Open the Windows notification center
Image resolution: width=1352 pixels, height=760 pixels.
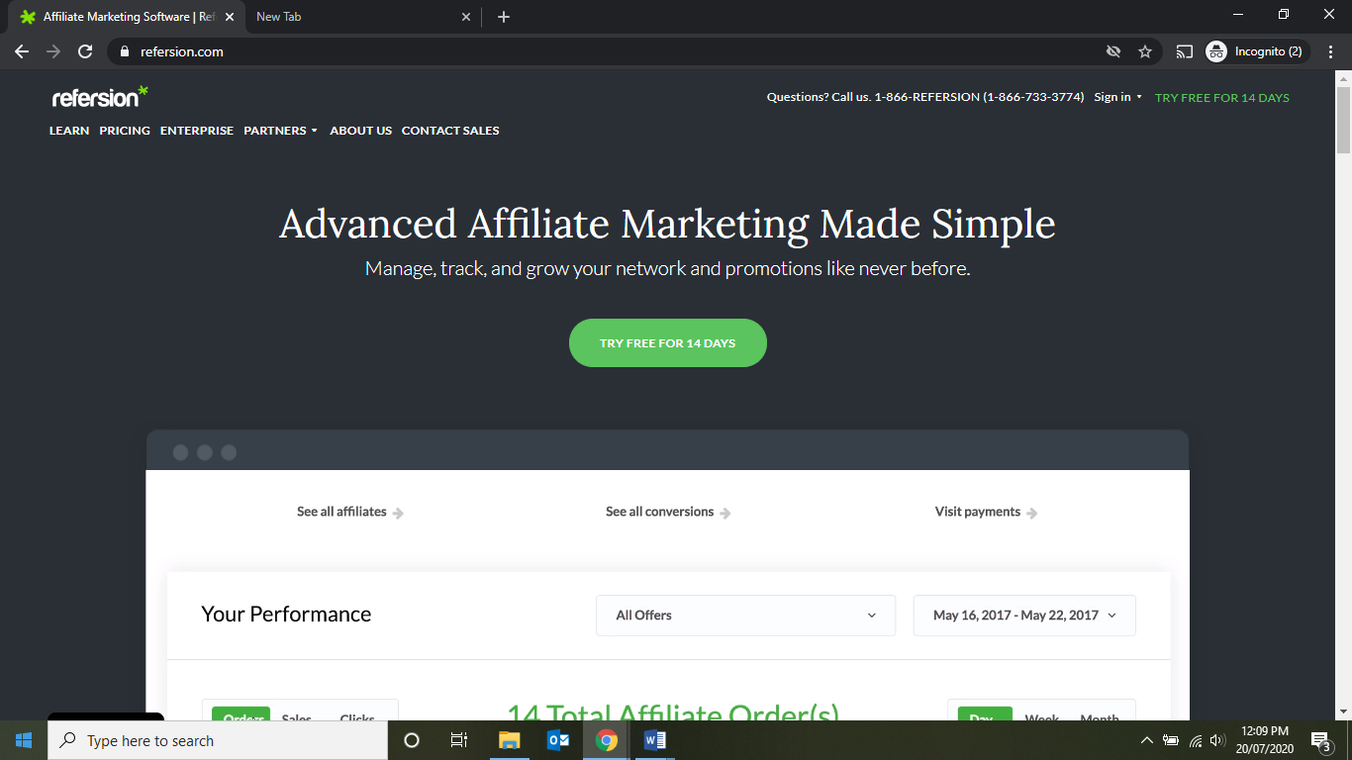[1320, 740]
